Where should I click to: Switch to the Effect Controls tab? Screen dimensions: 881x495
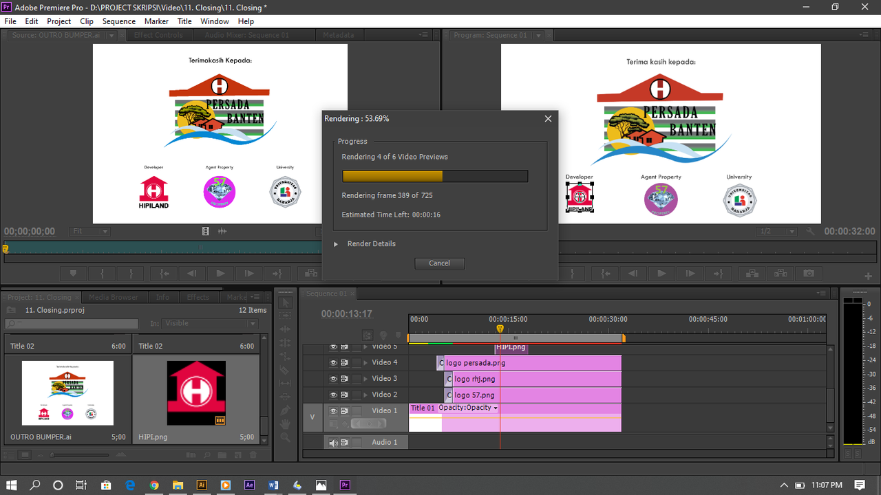tap(158, 35)
